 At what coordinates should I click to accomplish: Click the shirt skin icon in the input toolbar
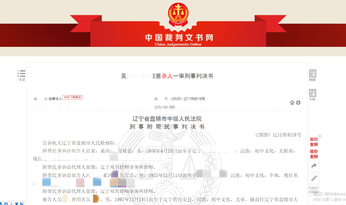(16, 204)
